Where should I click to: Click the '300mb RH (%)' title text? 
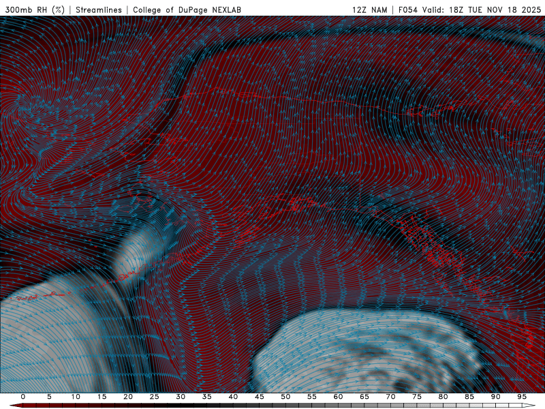(x=35, y=10)
